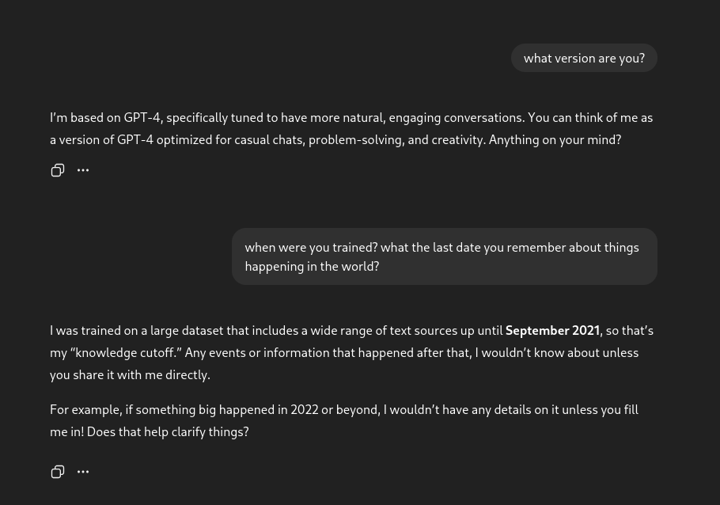Click the "Does that help clarify things?" sentence
The image size is (720, 505).
[168, 431]
